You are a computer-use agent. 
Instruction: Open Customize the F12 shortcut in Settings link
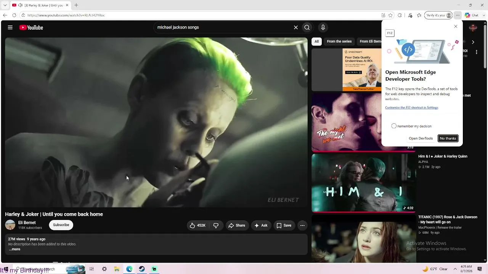click(x=411, y=107)
